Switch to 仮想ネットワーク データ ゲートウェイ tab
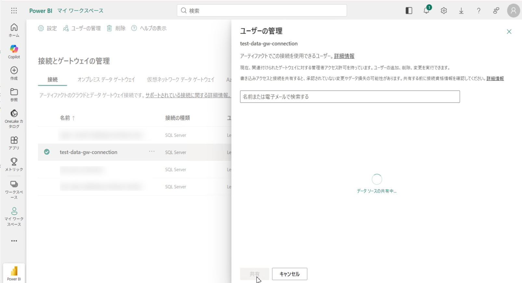Viewport: 522px width, 283px height. 180,80
